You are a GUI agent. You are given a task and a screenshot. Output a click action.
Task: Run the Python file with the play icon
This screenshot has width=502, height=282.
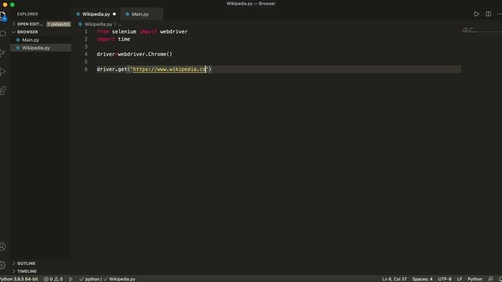tap(476, 14)
